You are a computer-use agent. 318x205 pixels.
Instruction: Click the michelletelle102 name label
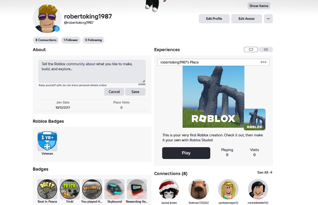[x=258, y=203]
